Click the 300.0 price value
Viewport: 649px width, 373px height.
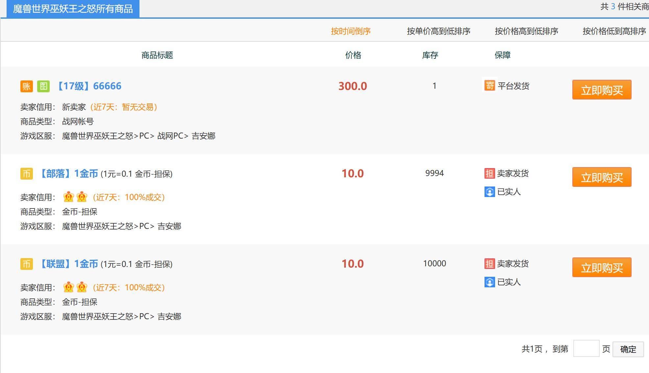(x=353, y=86)
